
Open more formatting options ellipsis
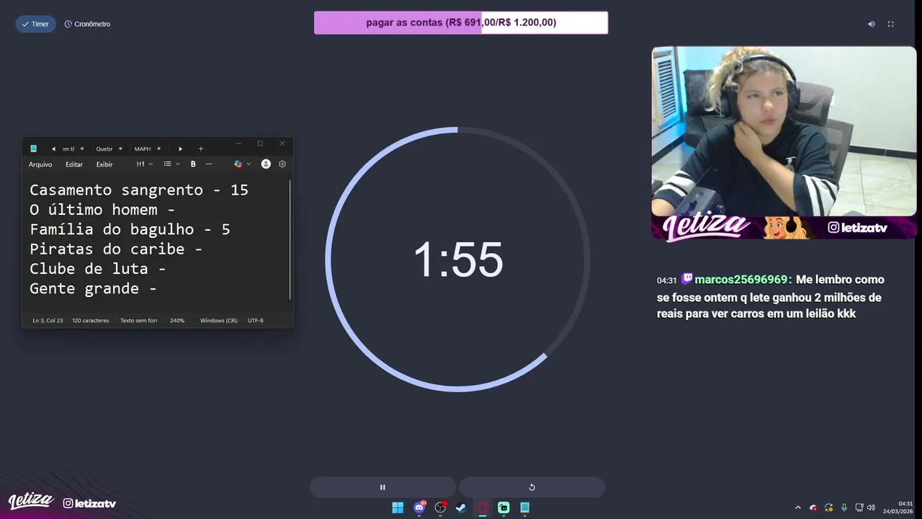pyautogui.click(x=209, y=164)
